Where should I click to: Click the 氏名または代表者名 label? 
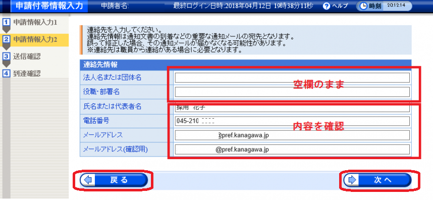point(113,107)
